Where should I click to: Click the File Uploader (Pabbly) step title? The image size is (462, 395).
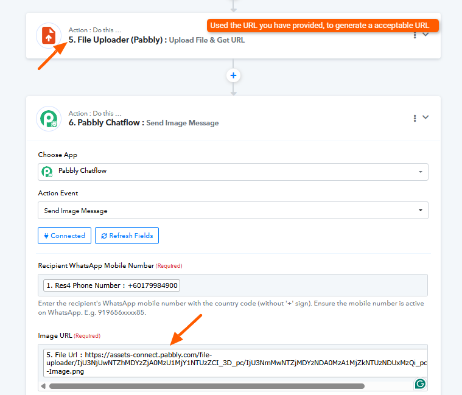(117, 40)
